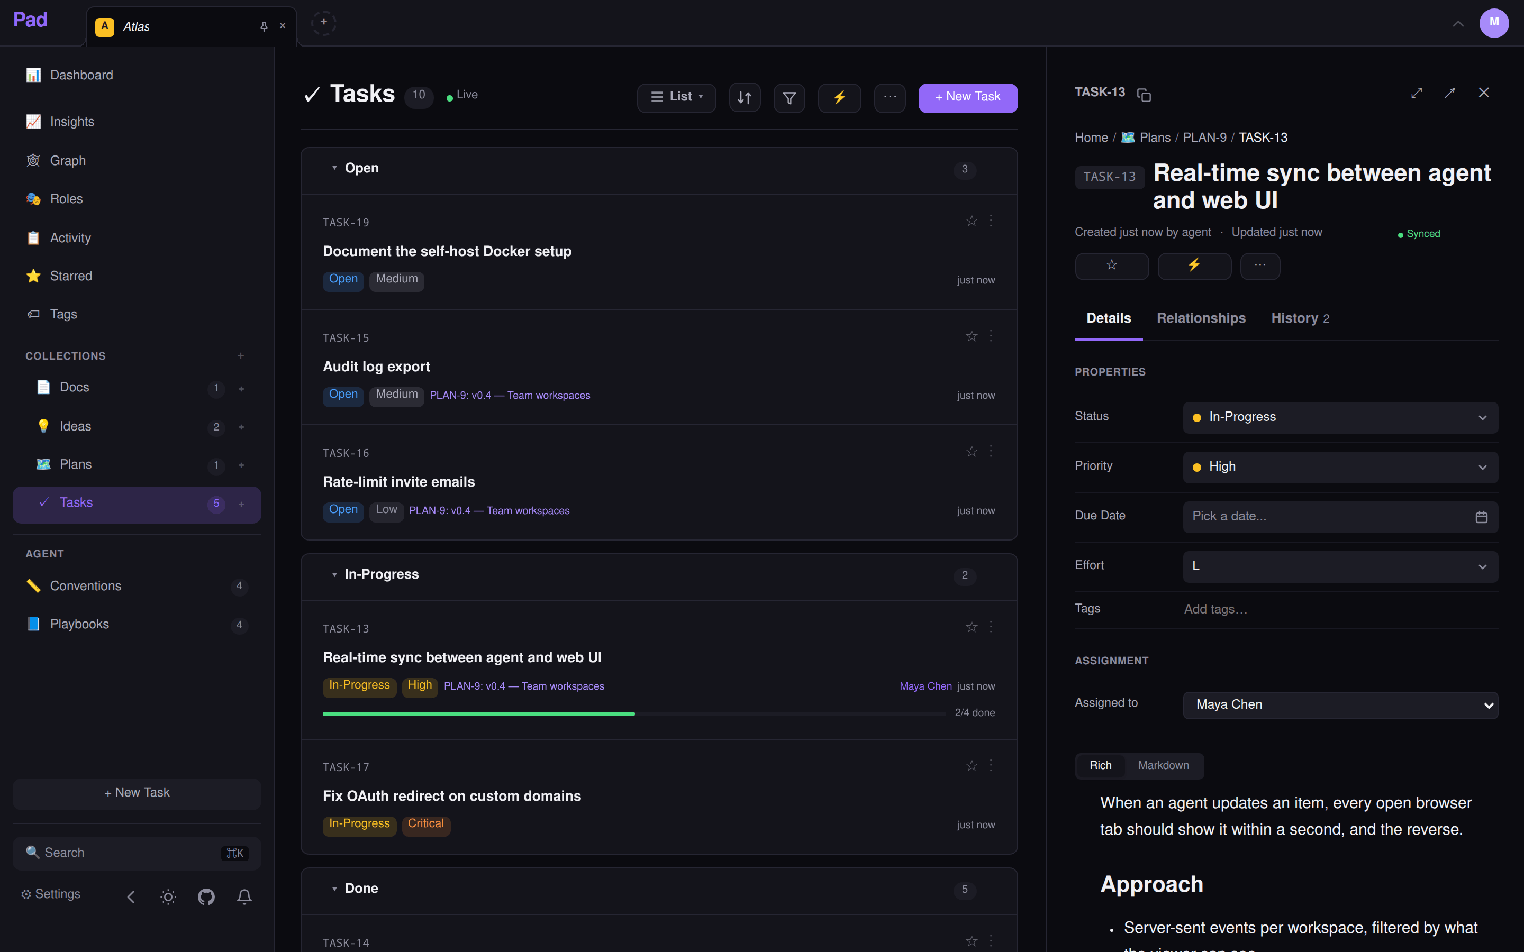Open PLAN-9 link on Audit log export
This screenshot has height=952, width=1524.
click(x=510, y=396)
